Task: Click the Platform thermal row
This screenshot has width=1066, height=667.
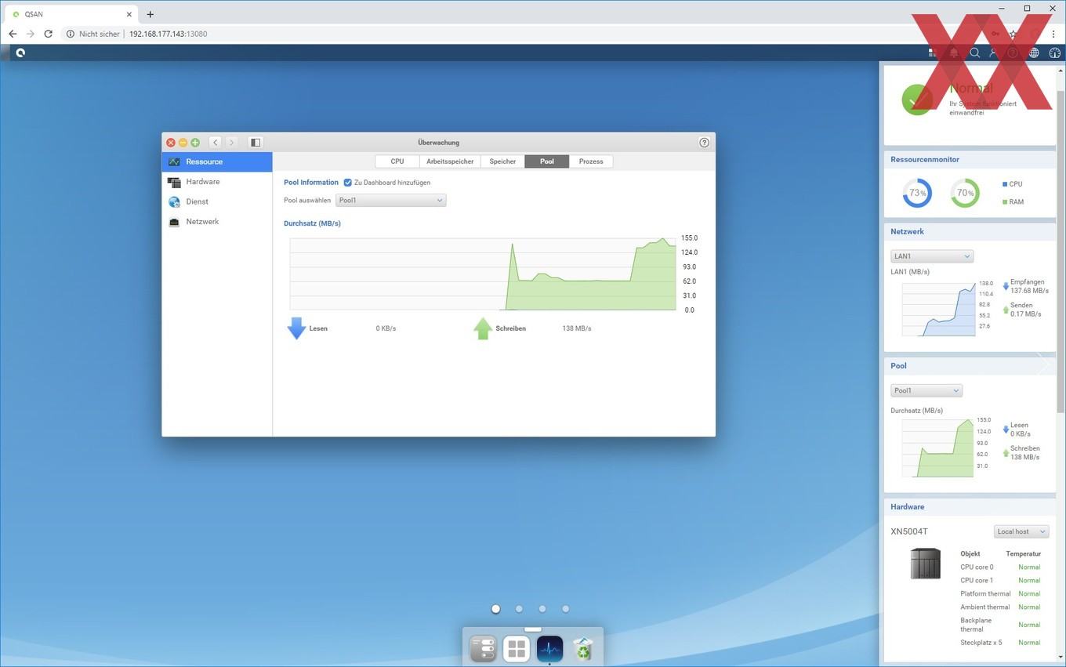Action: [x=1001, y=593]
